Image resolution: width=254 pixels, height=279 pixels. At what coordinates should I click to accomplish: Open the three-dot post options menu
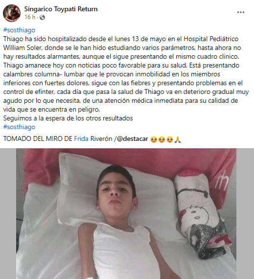[x=240, y=12]
